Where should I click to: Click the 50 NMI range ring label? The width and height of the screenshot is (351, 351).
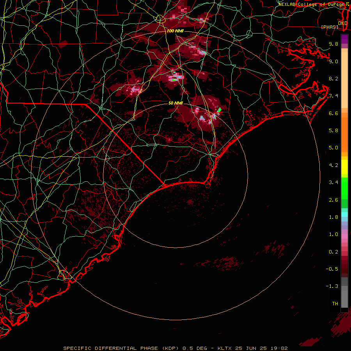point(176,103)
